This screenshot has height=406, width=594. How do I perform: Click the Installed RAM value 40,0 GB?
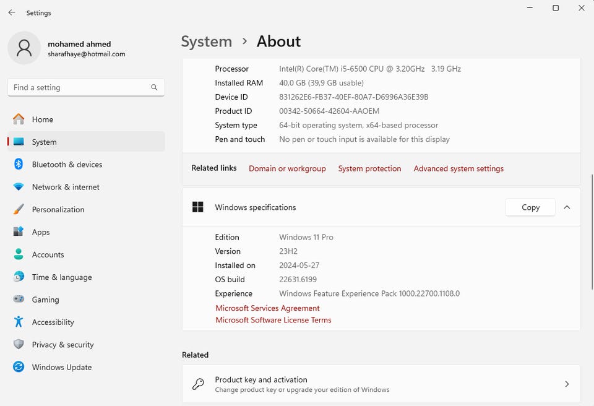(x=321, y=83)
